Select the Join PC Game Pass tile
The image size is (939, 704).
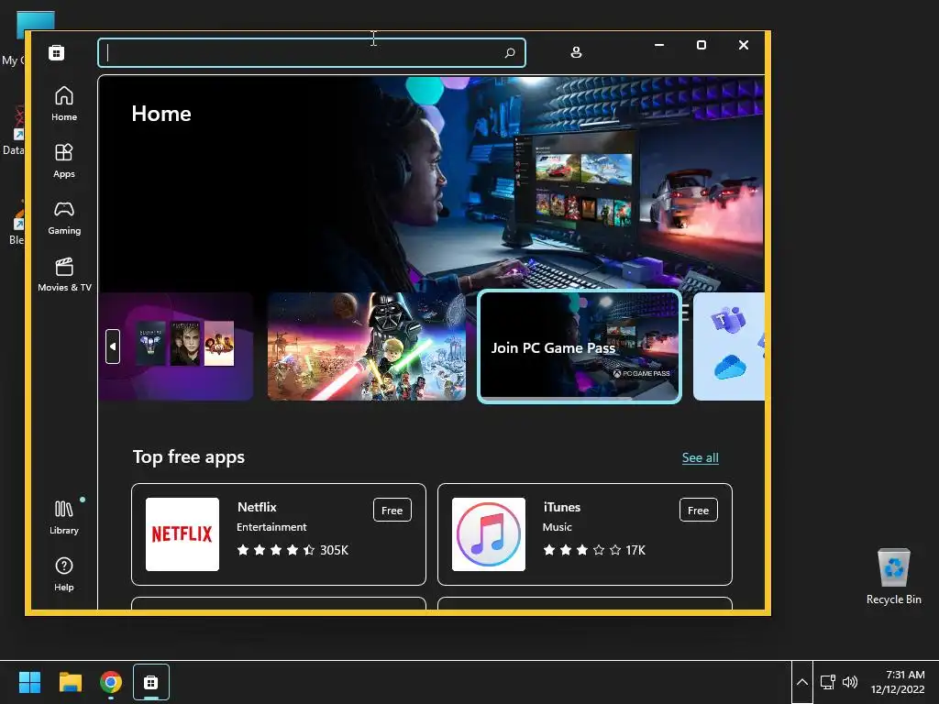tap(580, 346)
